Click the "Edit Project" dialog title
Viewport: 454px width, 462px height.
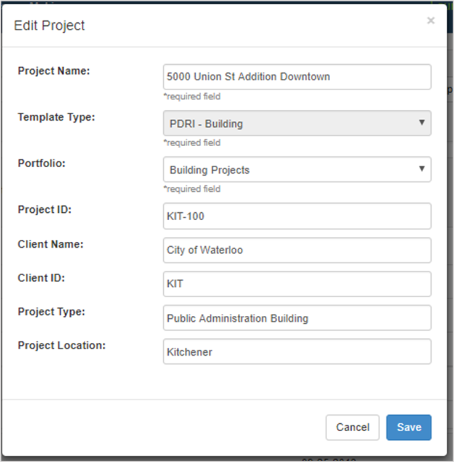coord(49,25)
